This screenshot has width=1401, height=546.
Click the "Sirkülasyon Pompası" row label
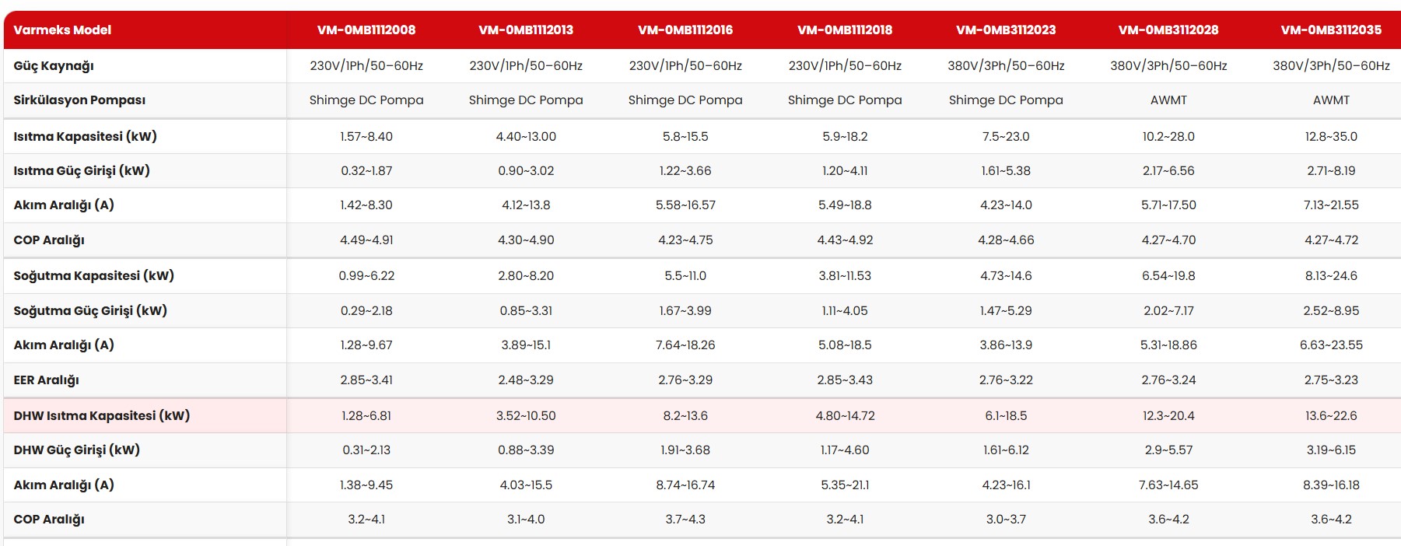[x=79, y=100]
